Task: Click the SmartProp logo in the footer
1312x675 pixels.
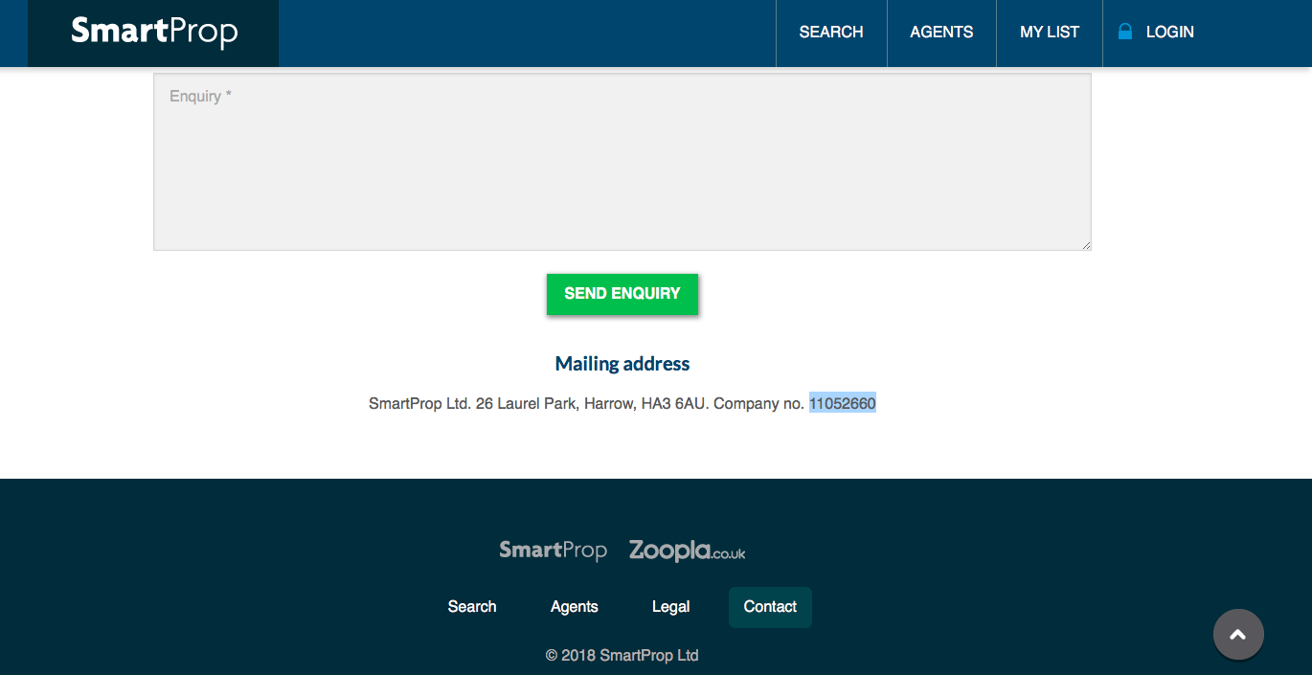Action: 553,551
